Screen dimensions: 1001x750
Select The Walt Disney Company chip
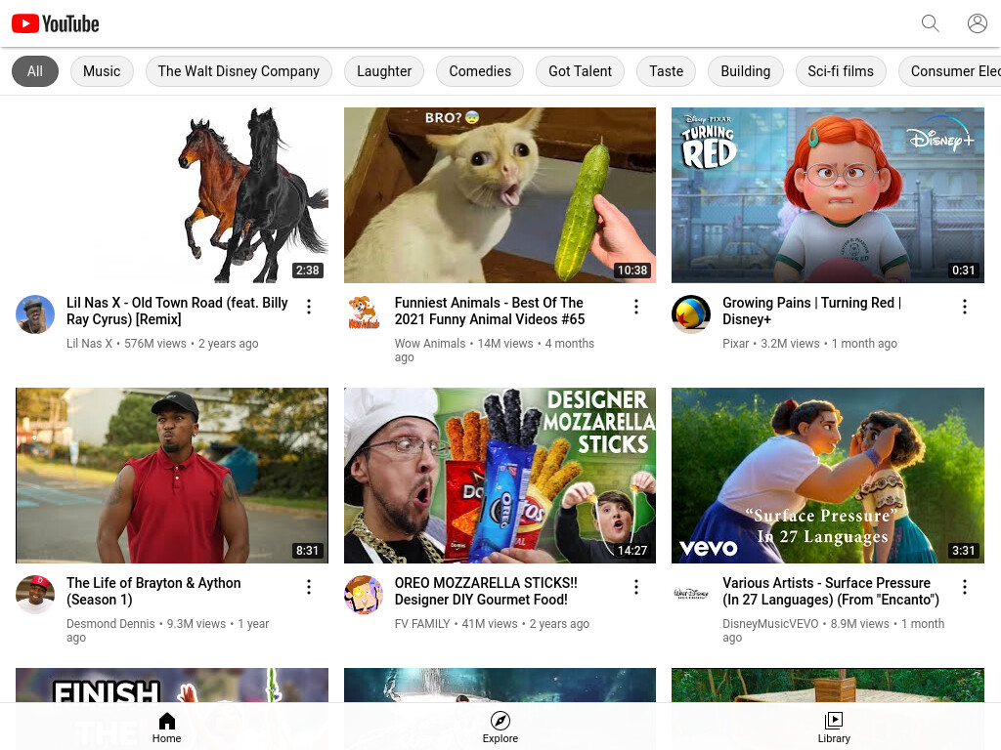point(239,71)
